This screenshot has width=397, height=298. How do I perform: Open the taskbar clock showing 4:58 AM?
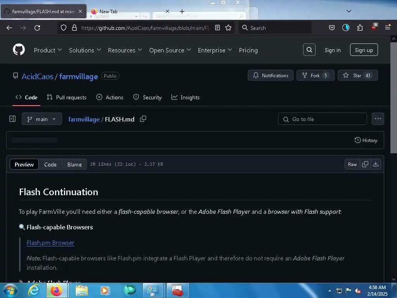(377, 290)
